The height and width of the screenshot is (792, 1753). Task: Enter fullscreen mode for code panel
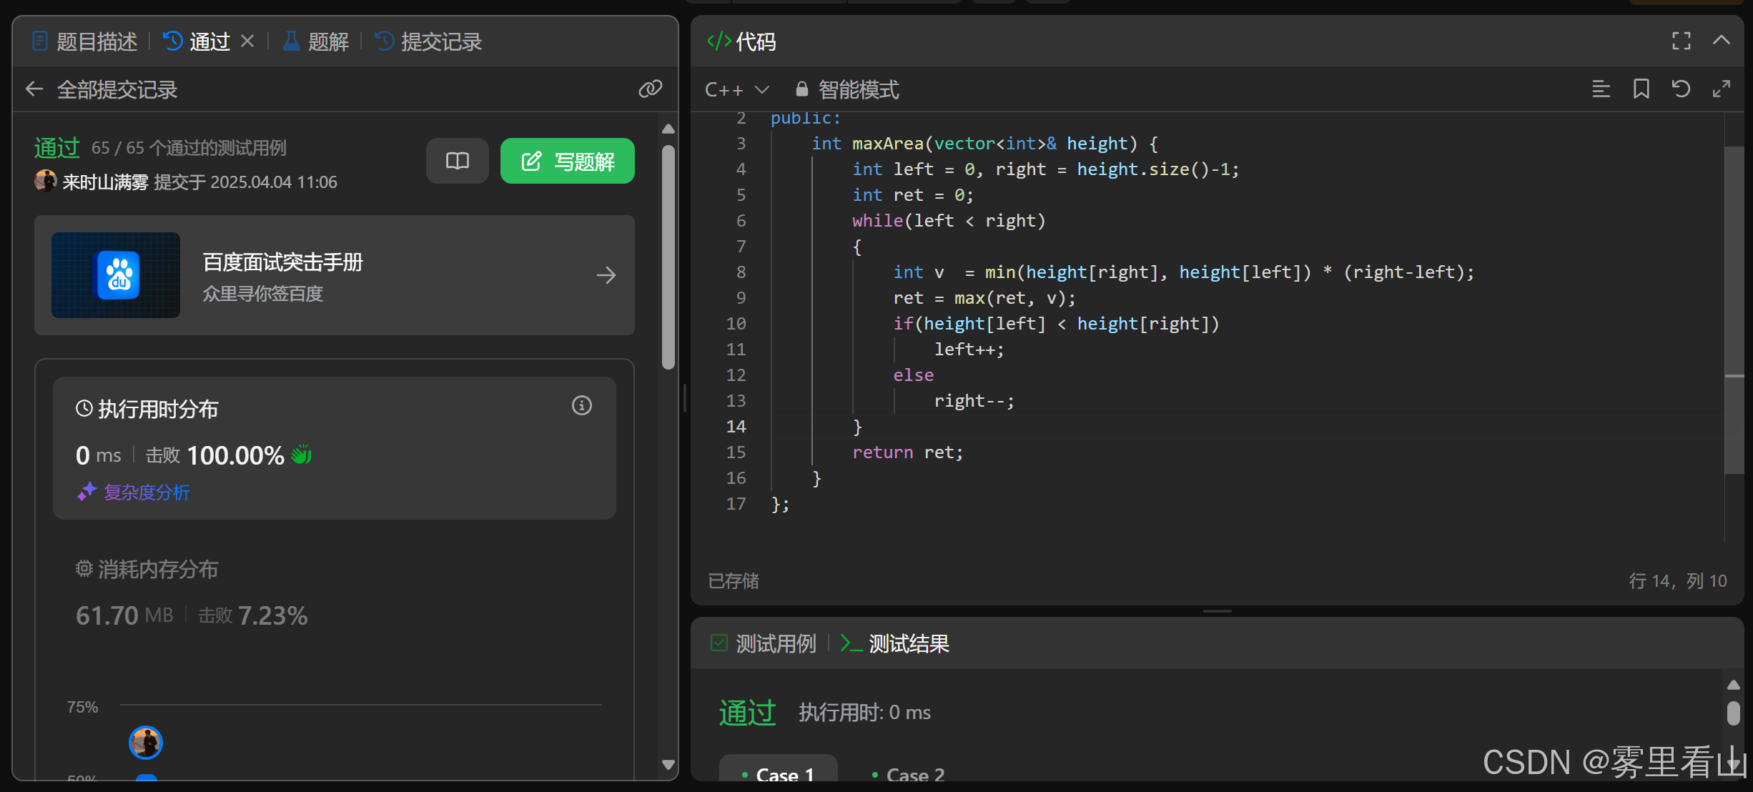click(x=1682, y=41)
